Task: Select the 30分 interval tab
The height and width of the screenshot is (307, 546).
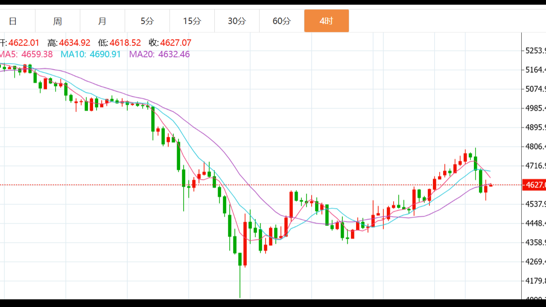Action: [237, 21]
